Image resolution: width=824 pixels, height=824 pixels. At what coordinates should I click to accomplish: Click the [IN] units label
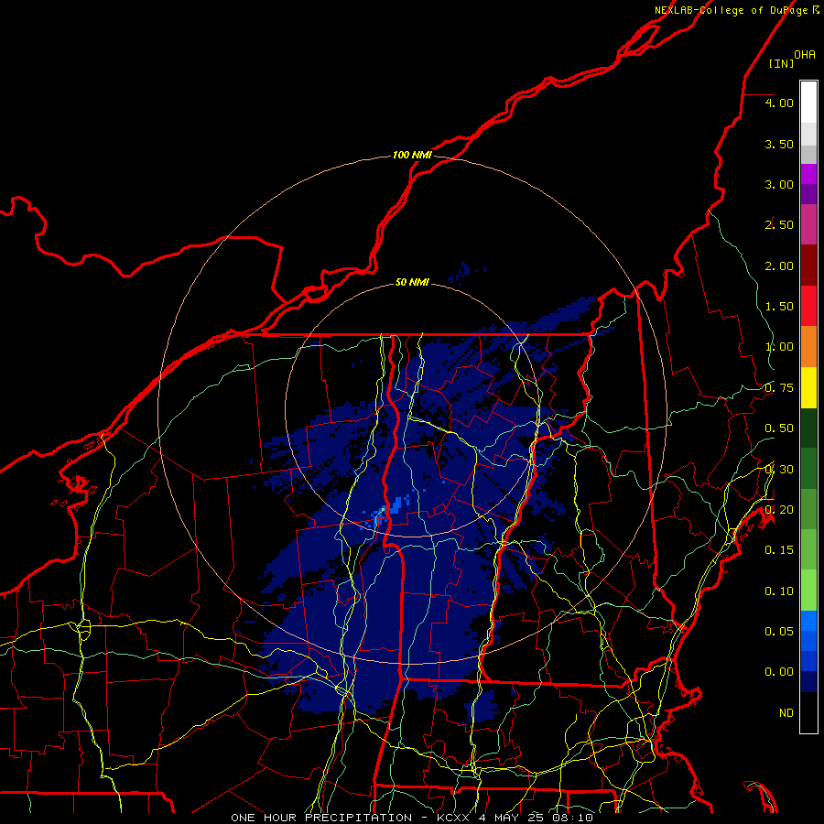coord(782,63)
